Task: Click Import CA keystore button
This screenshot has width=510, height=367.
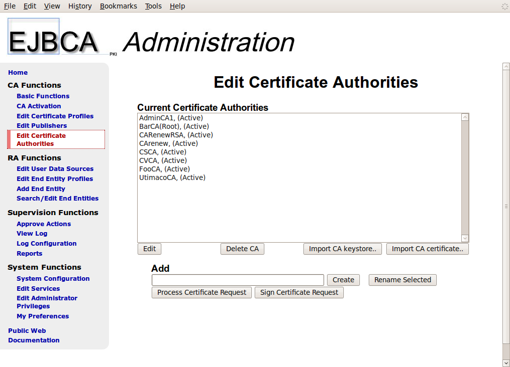Action: pos(343,249)
